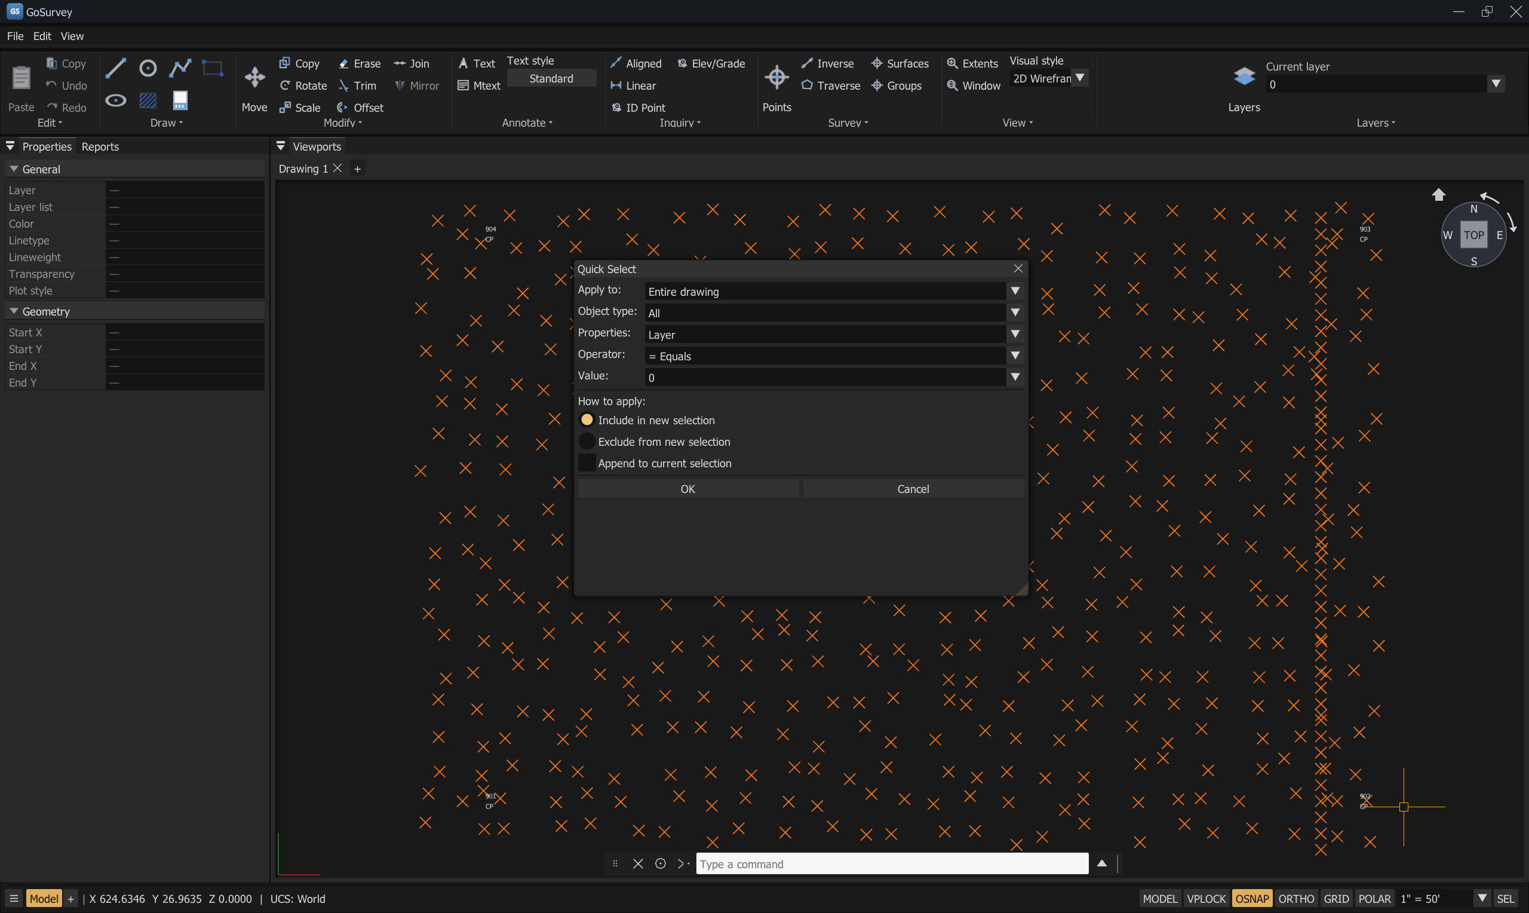
Task: Click the Text style Standard button
Action: 551,78
